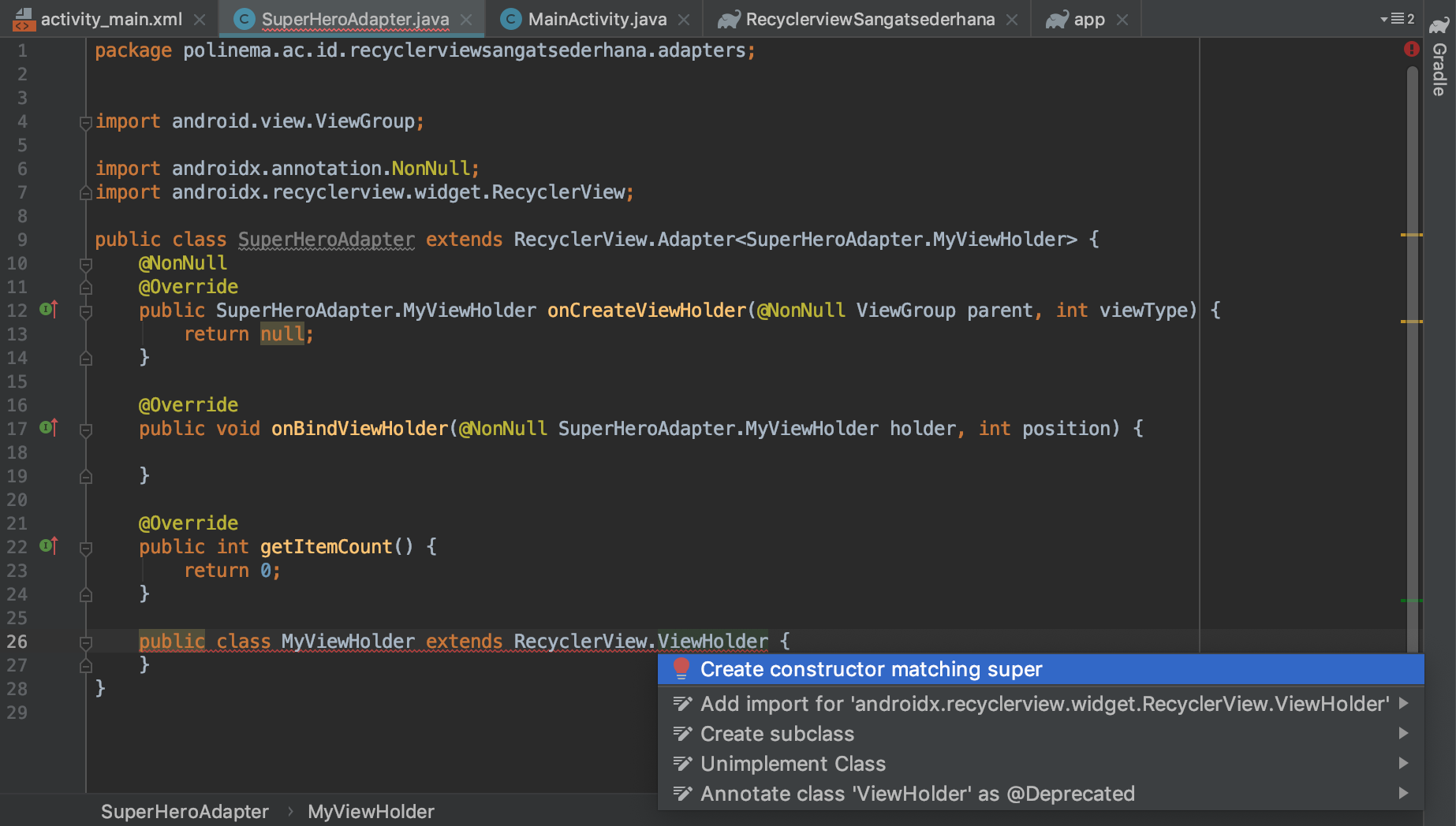This screenshot has width=1456, height=826.
Task: Choose Create constructor matching super
Action: point(1040,669)
